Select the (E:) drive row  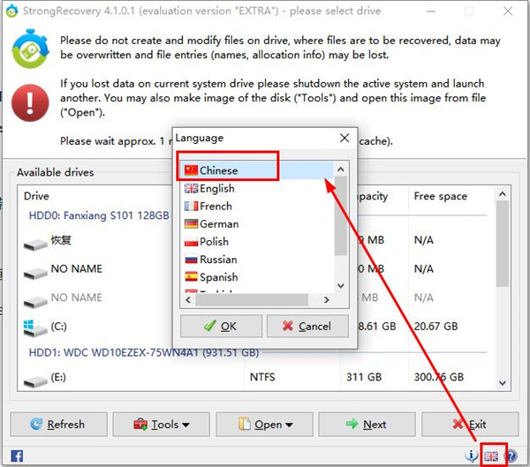click(252, 378)
